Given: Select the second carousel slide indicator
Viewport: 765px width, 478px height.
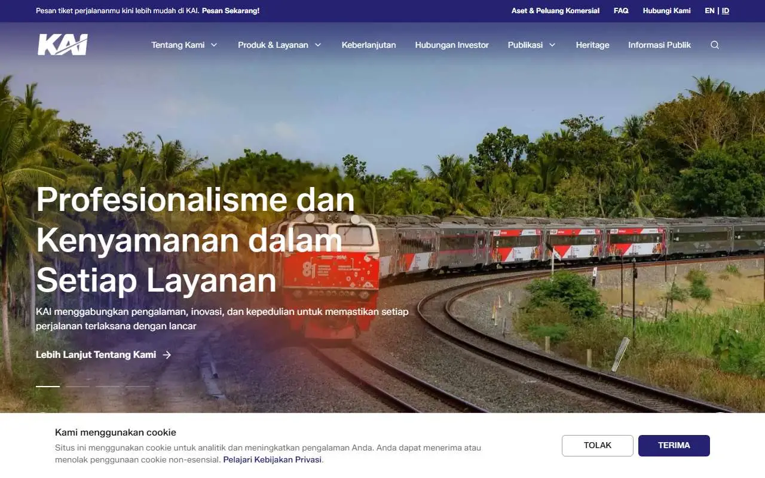Looking at the screenshot, I should [x=78, y=387].
